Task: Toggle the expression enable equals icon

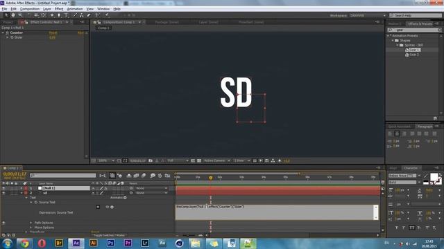Action: point(98,207)
